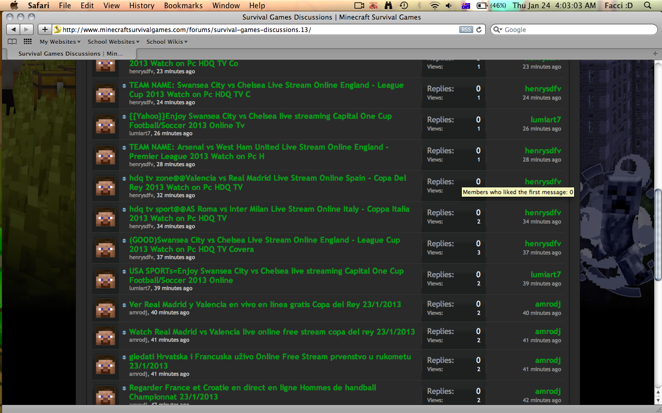662x413 pixels.
Task: Open the Window menu
Action: point(226,6)
